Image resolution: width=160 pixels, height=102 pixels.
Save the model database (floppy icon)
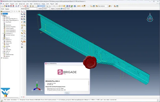tap(6, 6)
